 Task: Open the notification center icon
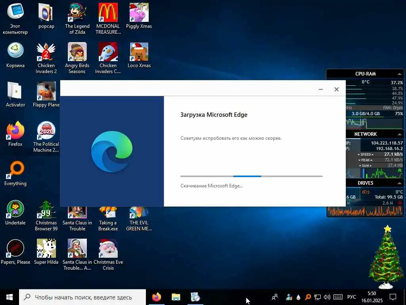pos(393,297)
